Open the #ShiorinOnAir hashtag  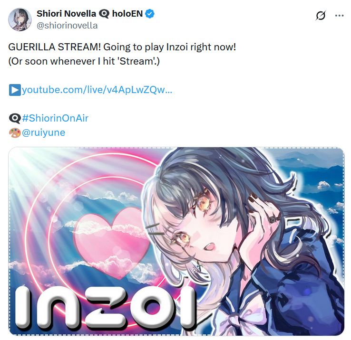(x=55, y=118)
